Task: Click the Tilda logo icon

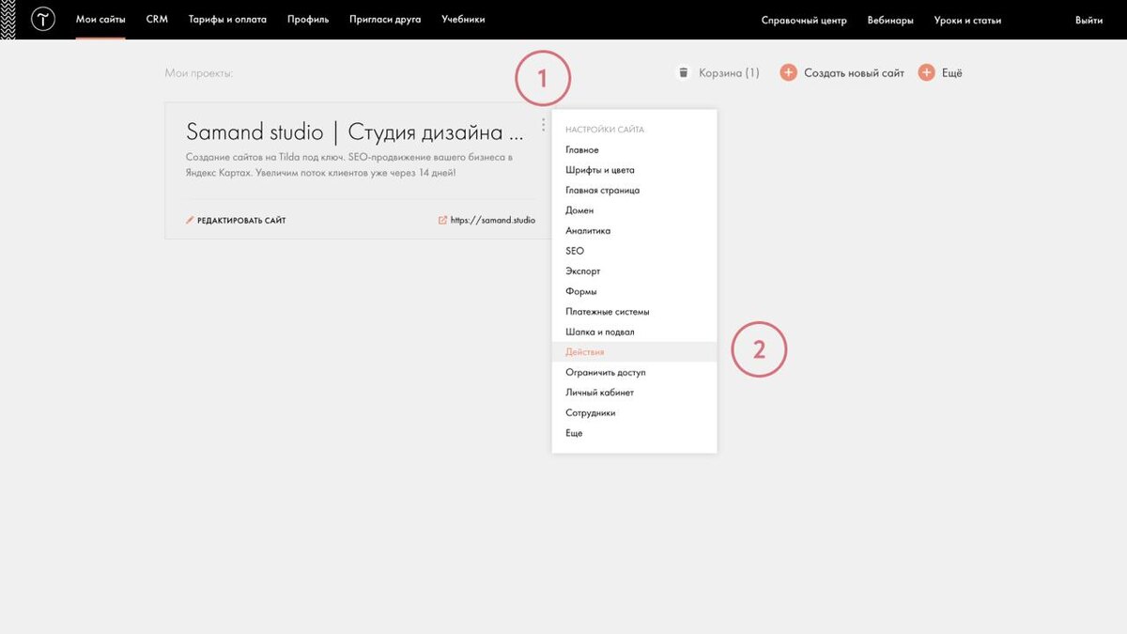Action: 43,19
